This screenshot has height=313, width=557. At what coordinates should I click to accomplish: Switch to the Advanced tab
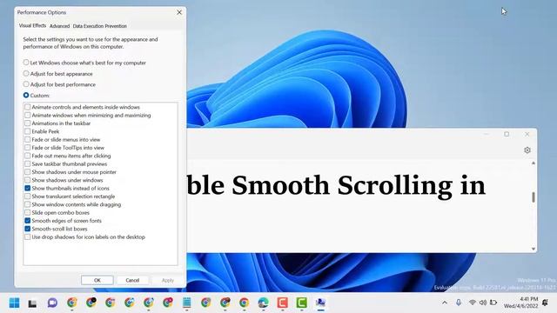(x=59, y=26)
